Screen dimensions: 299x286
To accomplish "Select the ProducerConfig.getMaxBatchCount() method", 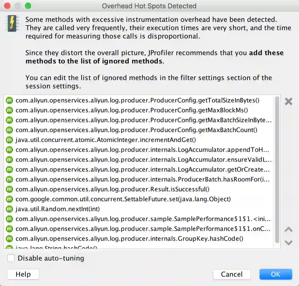I will point(136,130).
